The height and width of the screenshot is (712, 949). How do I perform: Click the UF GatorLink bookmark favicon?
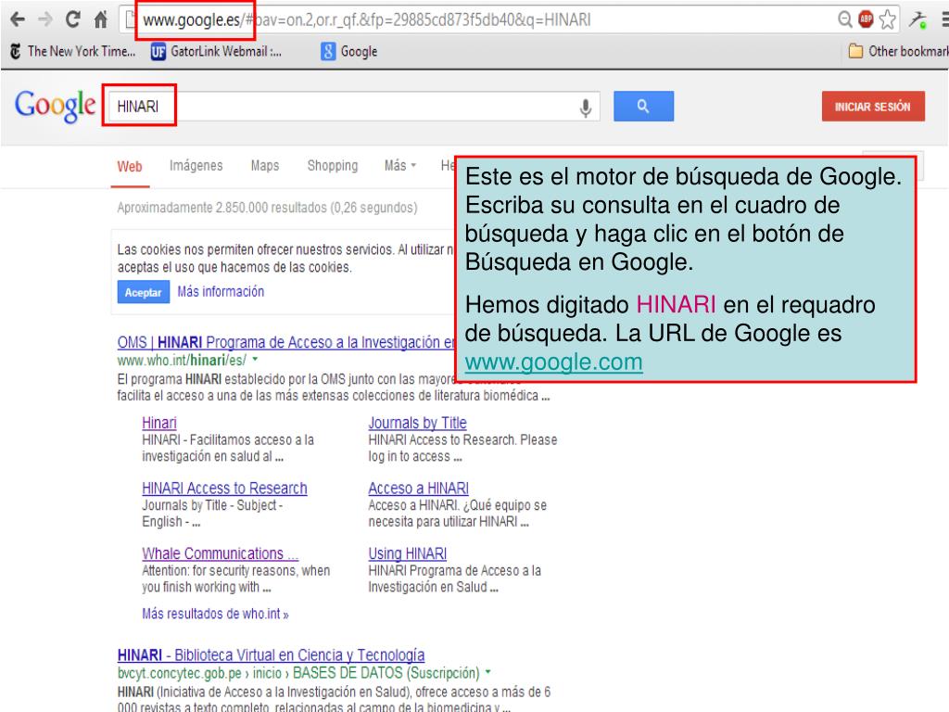pos(158,52)
